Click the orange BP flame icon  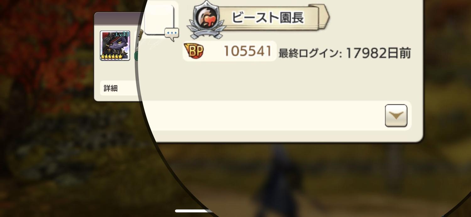(194, 51)
